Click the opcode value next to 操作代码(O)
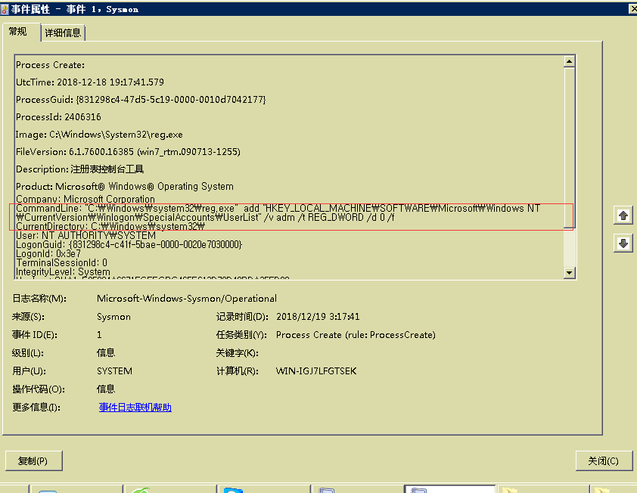The image size is (637, 493). [x=106, y=389]
